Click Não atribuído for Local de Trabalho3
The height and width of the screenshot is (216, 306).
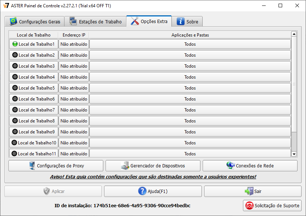74,66
